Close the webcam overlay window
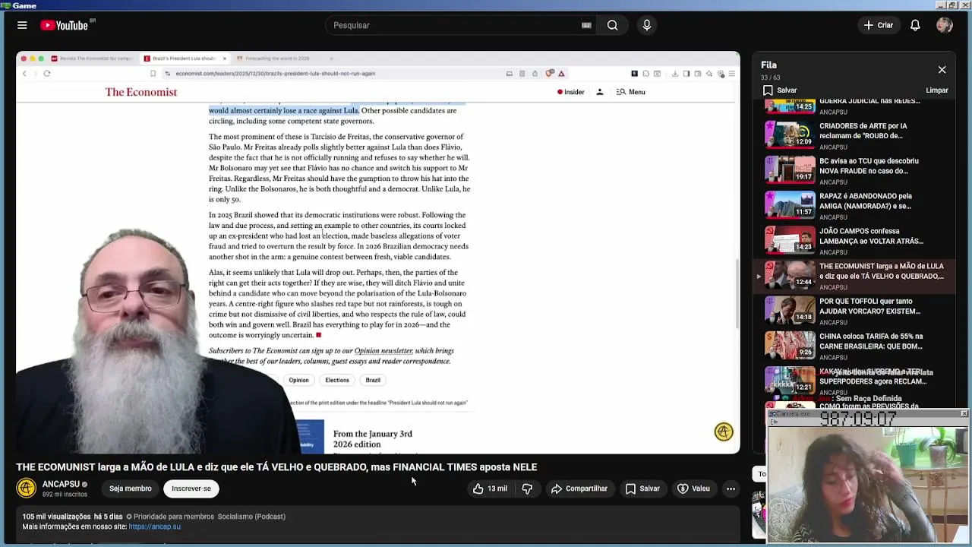Screen dimensions: 972x547 coord(964,414)
